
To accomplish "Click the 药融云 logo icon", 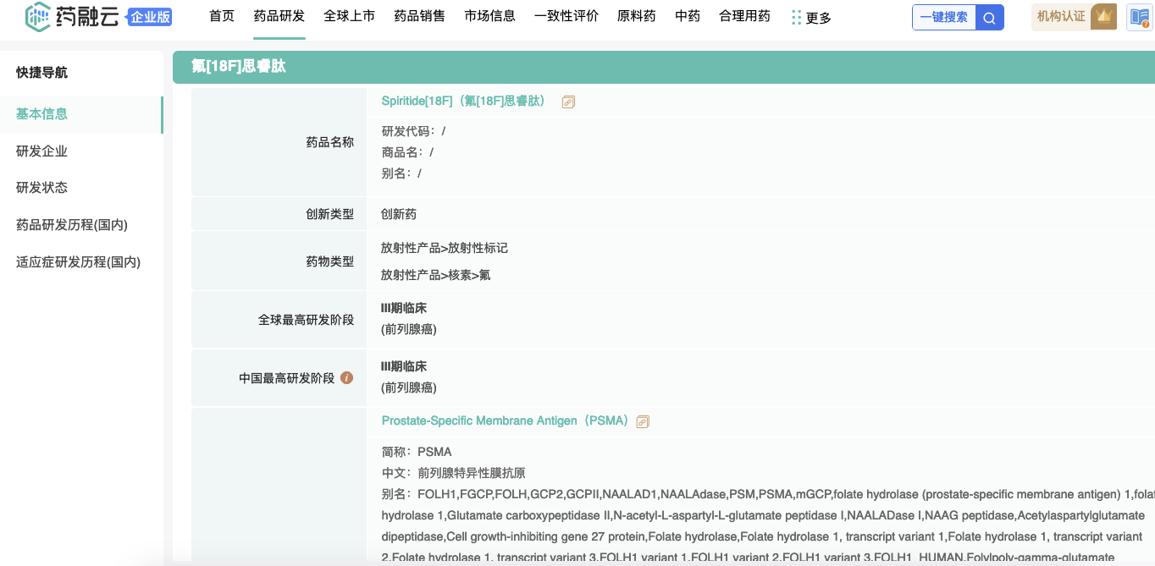I will click(x=39, y=17).
